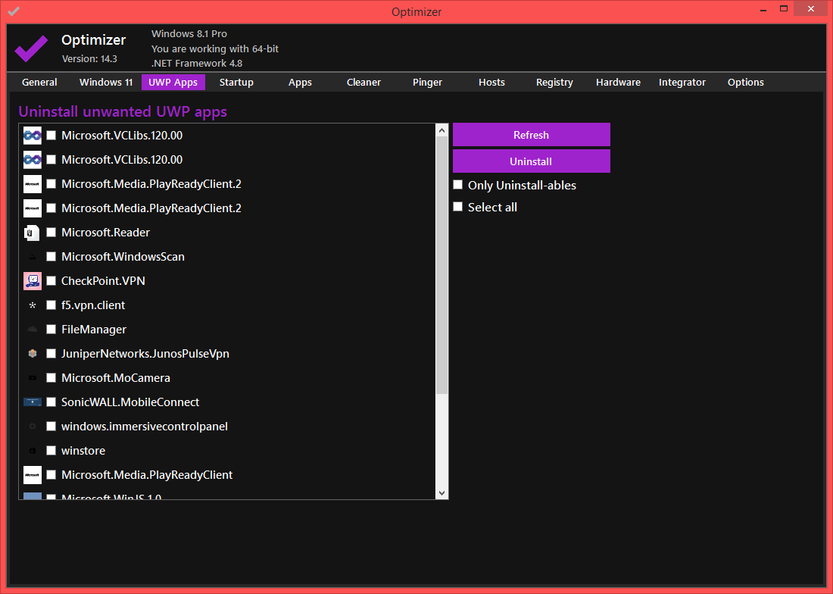The height and width of the screenshot is (594, 833).
Task: Click the list scroll up arrow
Action: [442, 130]
